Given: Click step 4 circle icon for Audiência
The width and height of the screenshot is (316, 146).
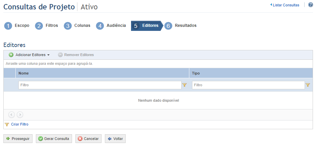Looking at the screenshot, I should 100,26.
